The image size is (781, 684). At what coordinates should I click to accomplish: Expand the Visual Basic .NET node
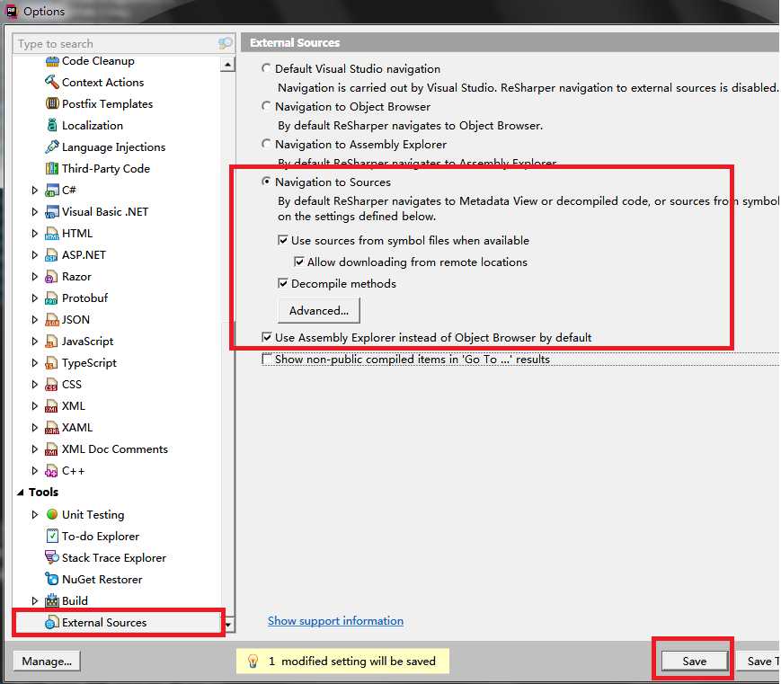point(34,212)
